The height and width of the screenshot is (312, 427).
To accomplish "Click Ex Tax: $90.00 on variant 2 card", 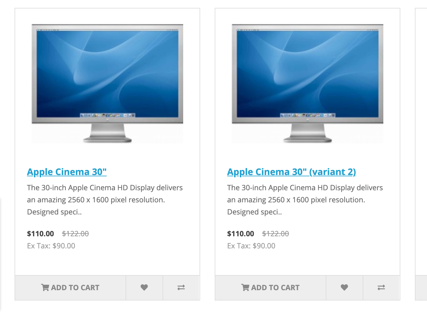I will tap(251, 246).
